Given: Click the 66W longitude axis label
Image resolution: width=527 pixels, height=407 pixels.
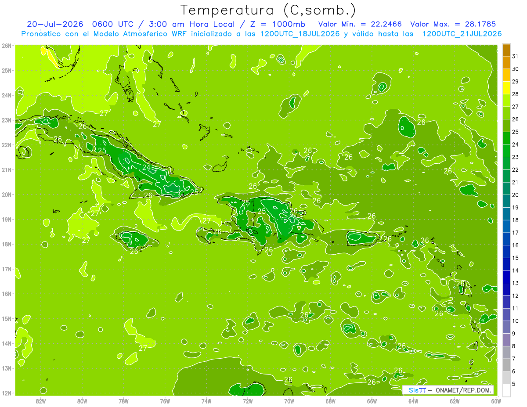Looking at the screenshot, I should point(372,401).
